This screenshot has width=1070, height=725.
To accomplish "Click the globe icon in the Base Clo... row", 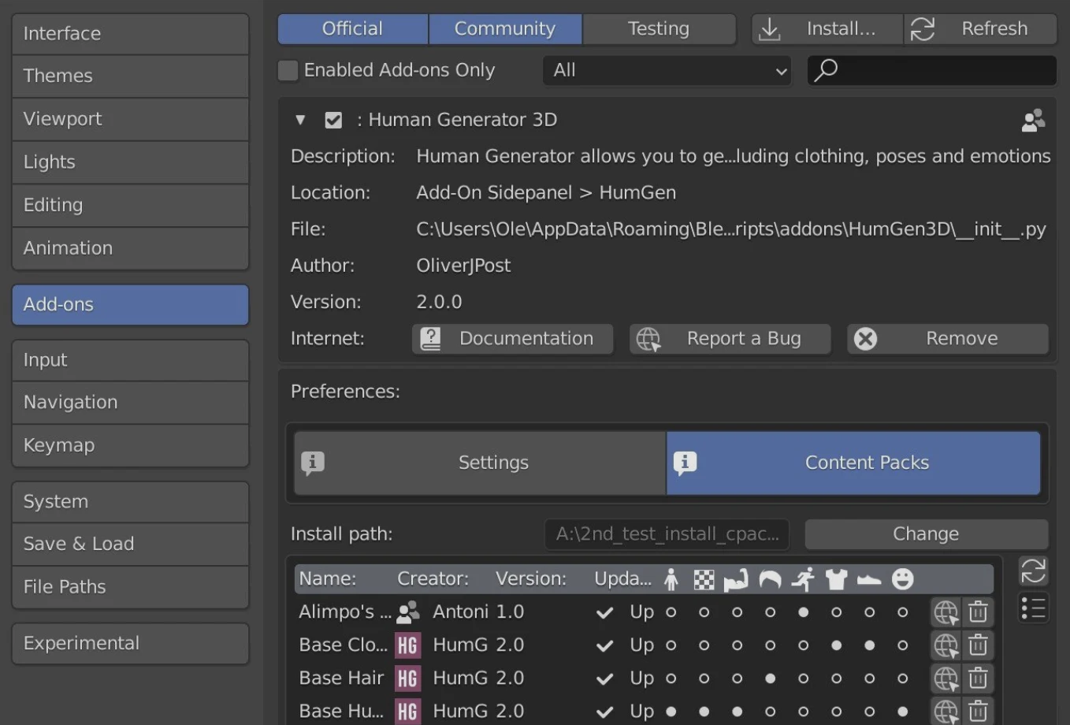I will 946,645.
